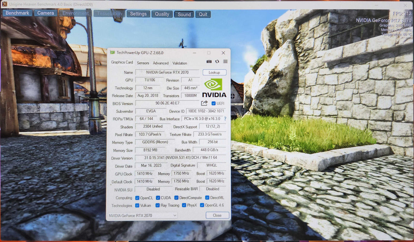Click Tessellation in Heaven menu
Viewport: 414px width, 242px height.
pyautogui.click(x=109, y=13)
